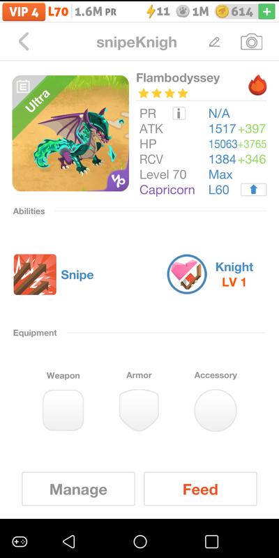Tap the Feed button
The height and width of the screenshot is (558, 279).
200,489
